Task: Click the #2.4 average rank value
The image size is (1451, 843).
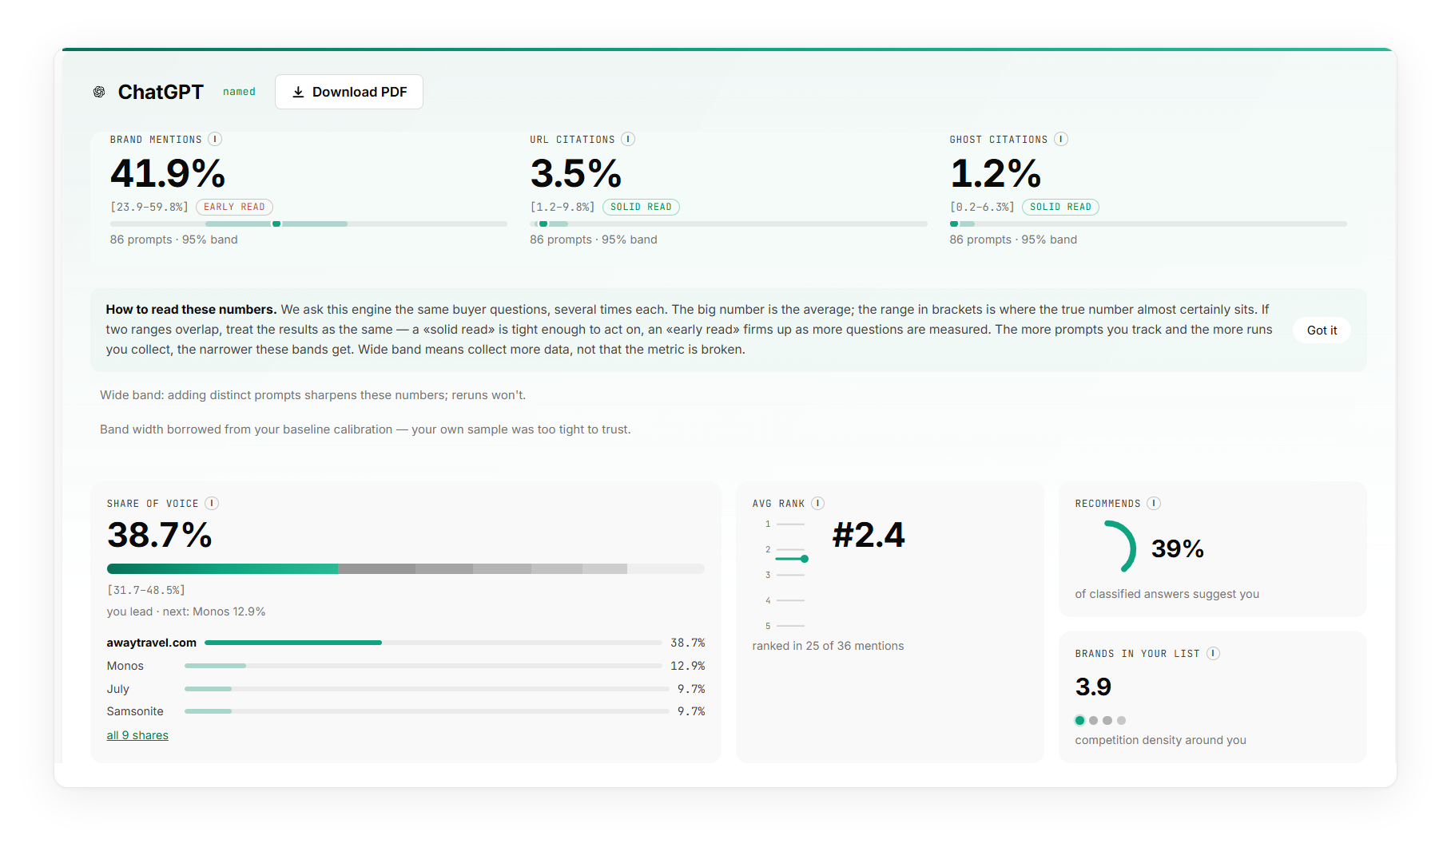Action: coord(869,535)
